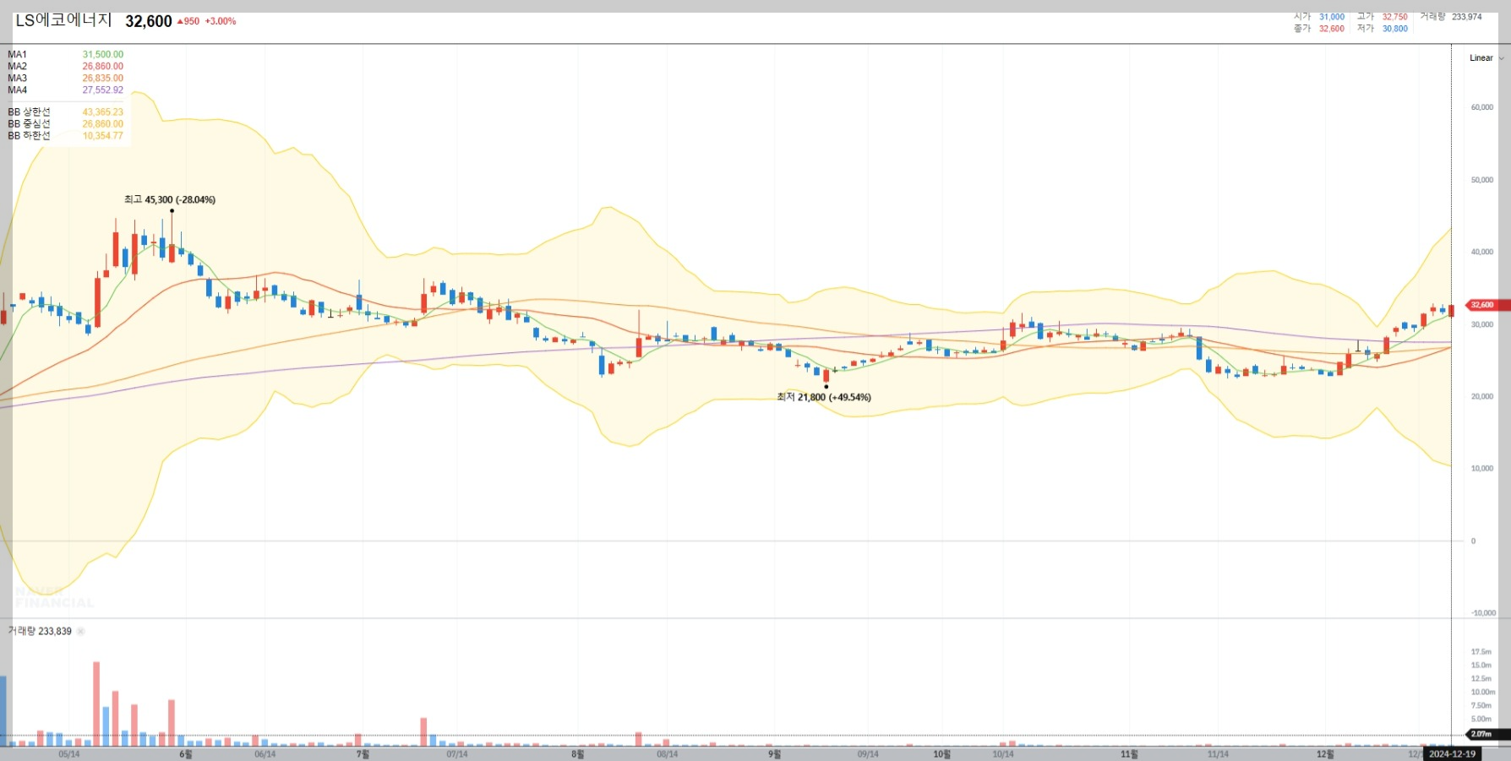Click the 06/14 date on time axis
The image size is (1511, 761).
coord(265,754)
